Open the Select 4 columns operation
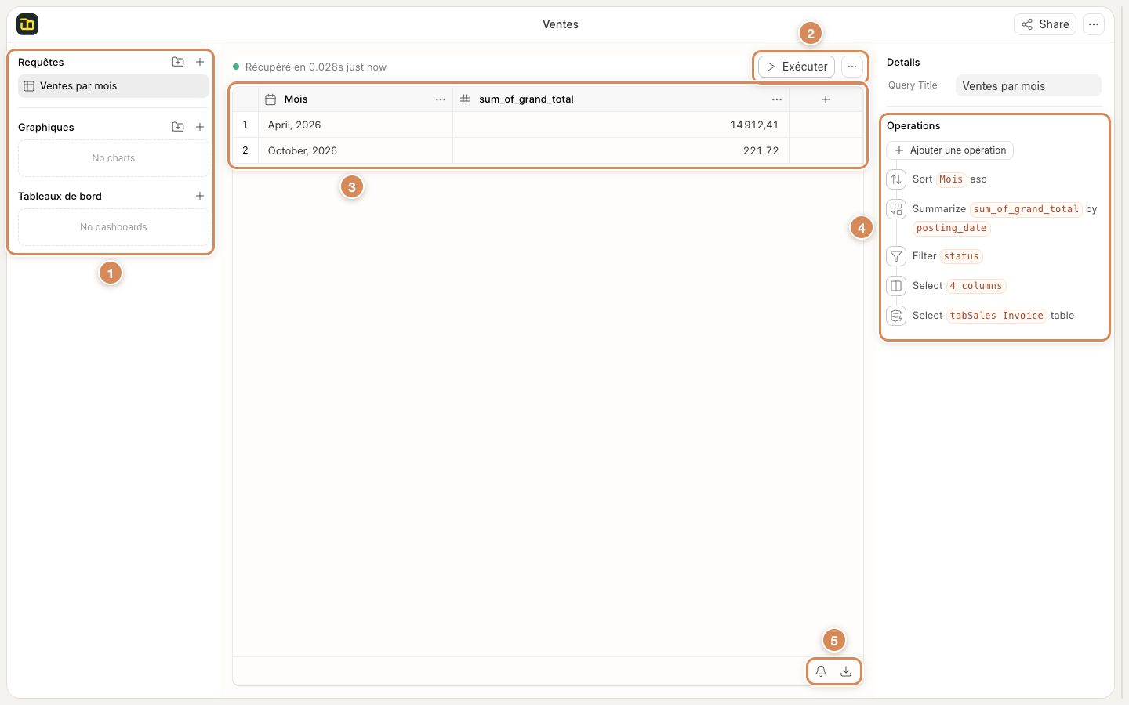1129x705 pixels. 959,286
